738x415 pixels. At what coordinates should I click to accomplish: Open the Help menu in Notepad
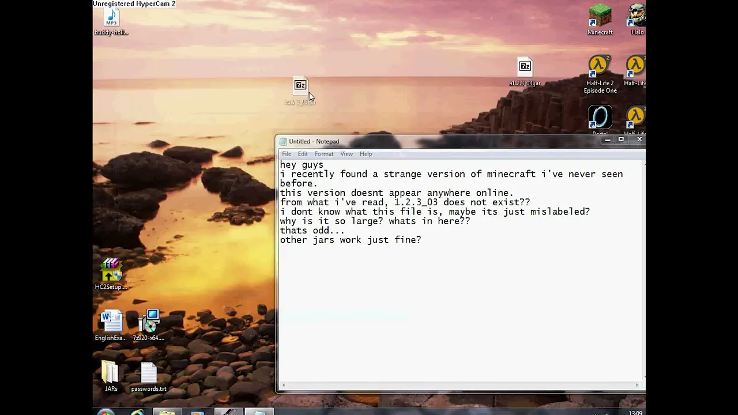tap(366, 154)
